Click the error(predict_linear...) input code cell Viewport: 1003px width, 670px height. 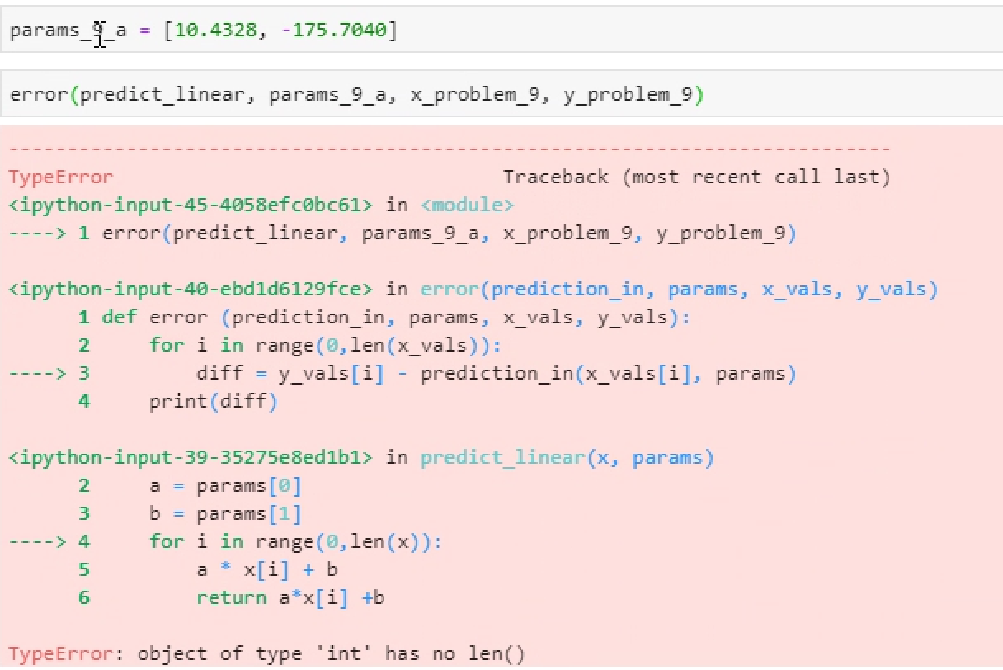pyautogui.click(x=501, y=94)
